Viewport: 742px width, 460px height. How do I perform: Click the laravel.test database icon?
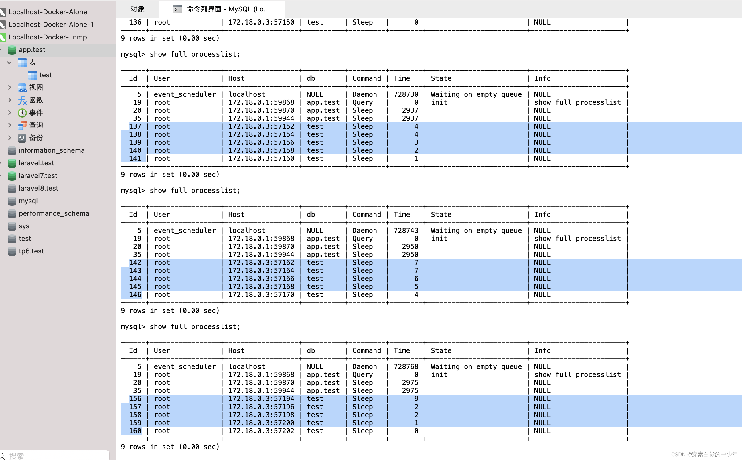12,163
